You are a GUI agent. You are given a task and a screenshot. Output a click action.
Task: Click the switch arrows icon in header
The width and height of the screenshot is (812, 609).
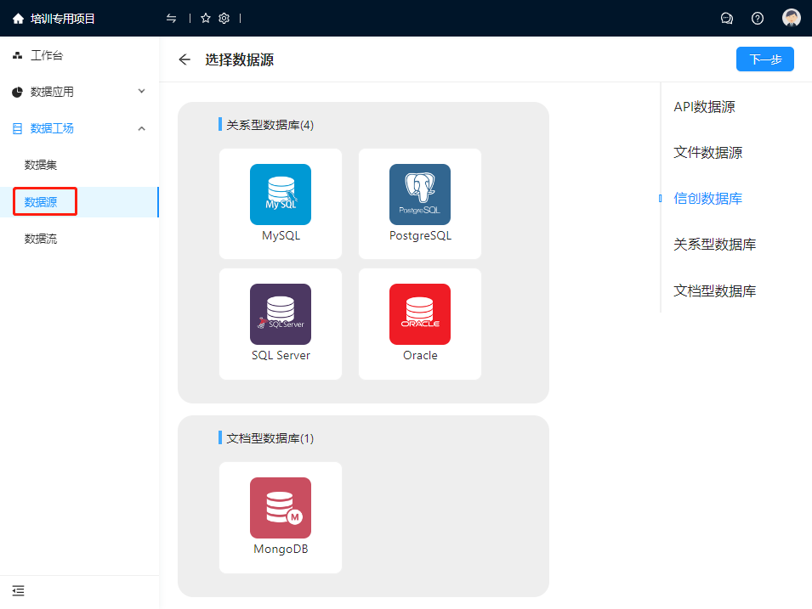click(x=172, y=18)
